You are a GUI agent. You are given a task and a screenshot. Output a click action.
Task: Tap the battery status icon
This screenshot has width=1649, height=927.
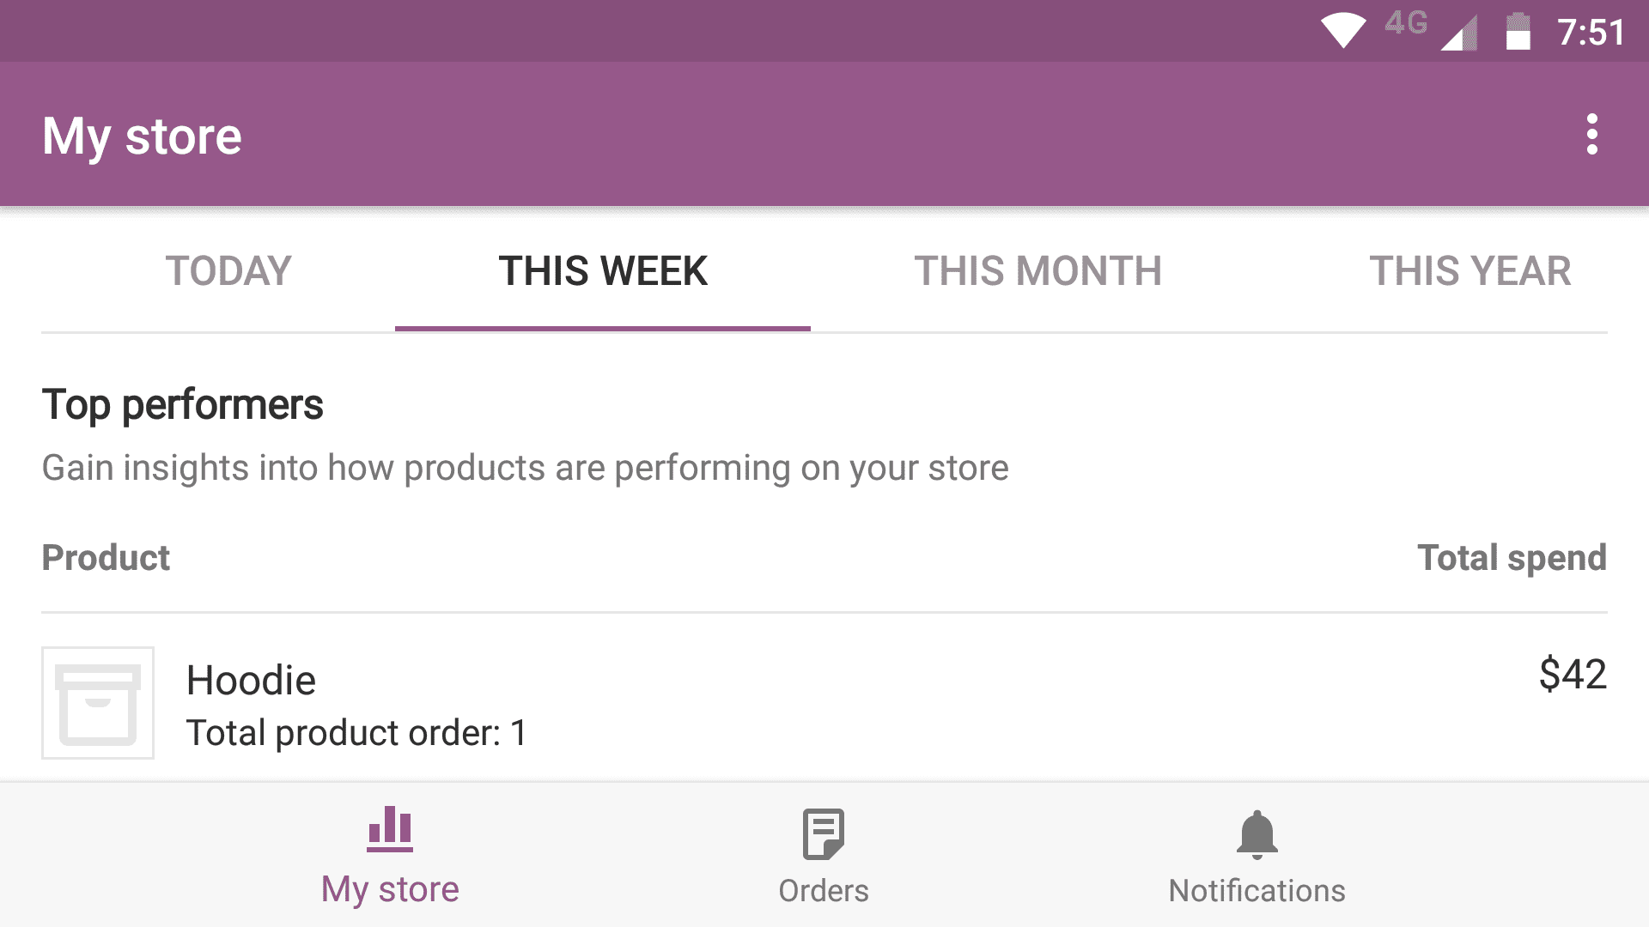[1518, 33]
